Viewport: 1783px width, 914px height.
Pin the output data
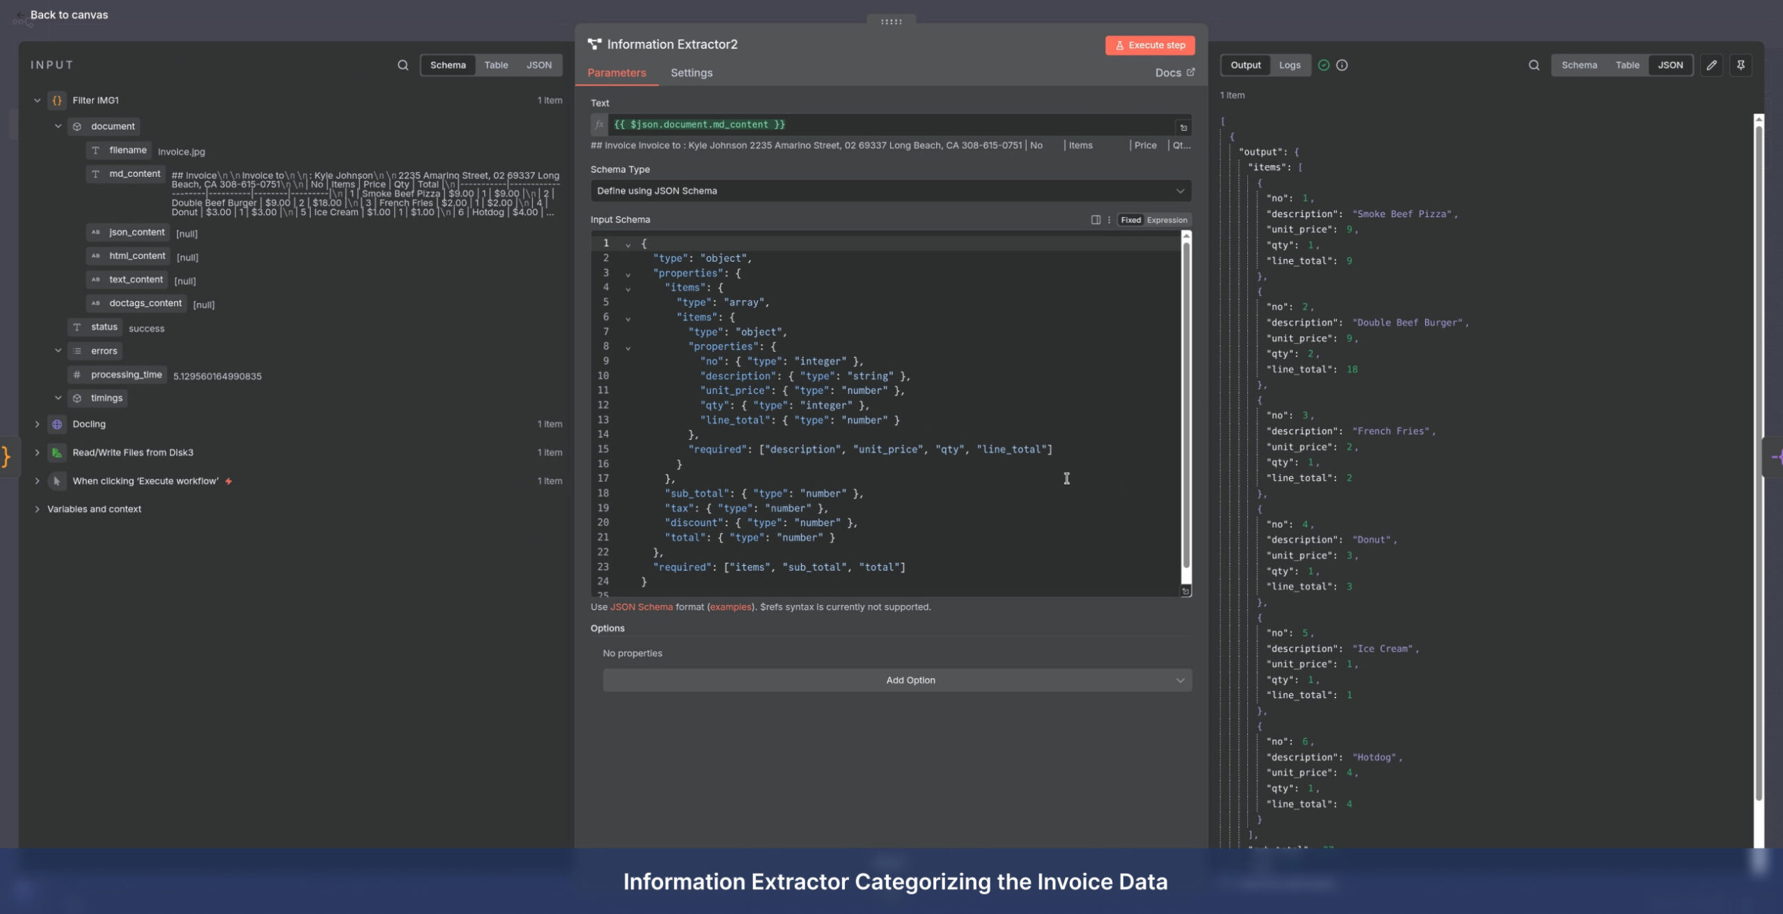click(1741, 65)
